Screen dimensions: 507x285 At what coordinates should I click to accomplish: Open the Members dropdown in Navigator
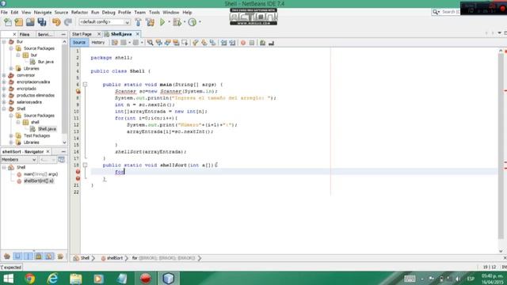coord(18,160)
